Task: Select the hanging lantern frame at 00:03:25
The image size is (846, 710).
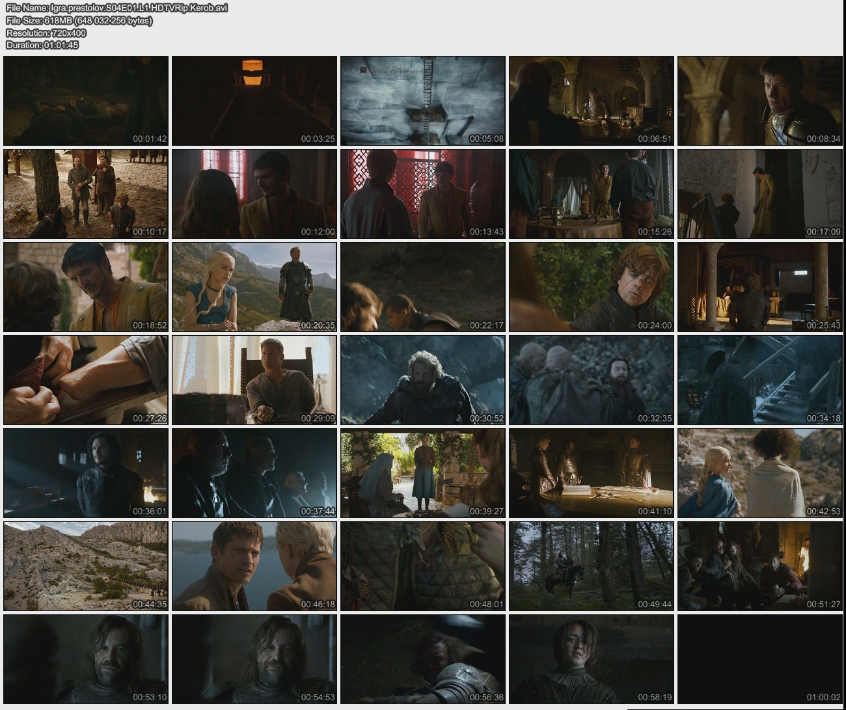Action: [254, 101]
